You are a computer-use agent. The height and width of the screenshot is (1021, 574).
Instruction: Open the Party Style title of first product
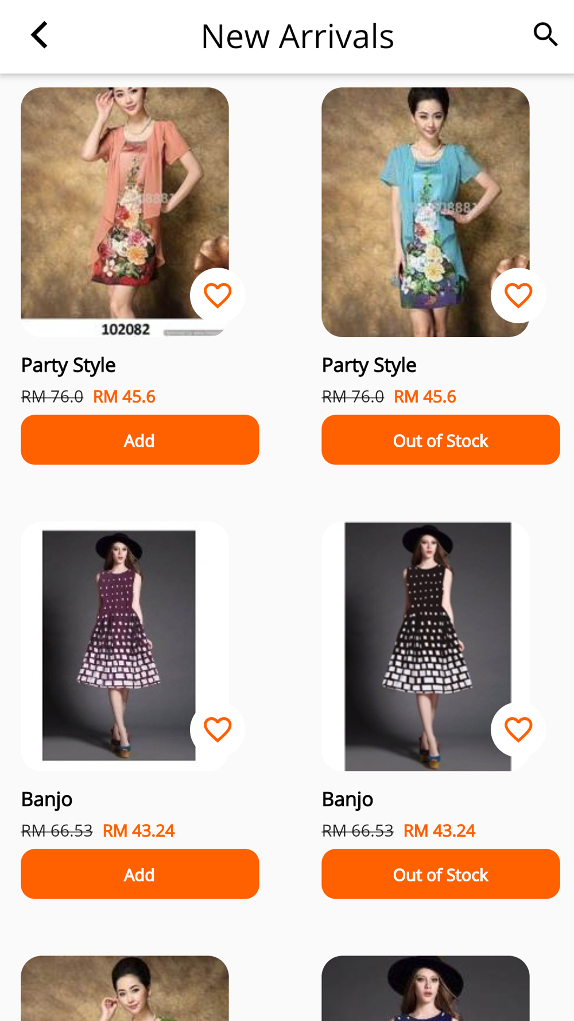68,365
